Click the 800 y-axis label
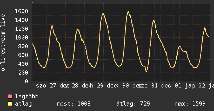 click(23, 46)
